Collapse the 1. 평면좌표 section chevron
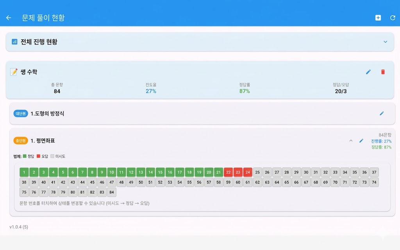This screenshot has width=400, height=250. pyautogui.click(x=351, y=141)
